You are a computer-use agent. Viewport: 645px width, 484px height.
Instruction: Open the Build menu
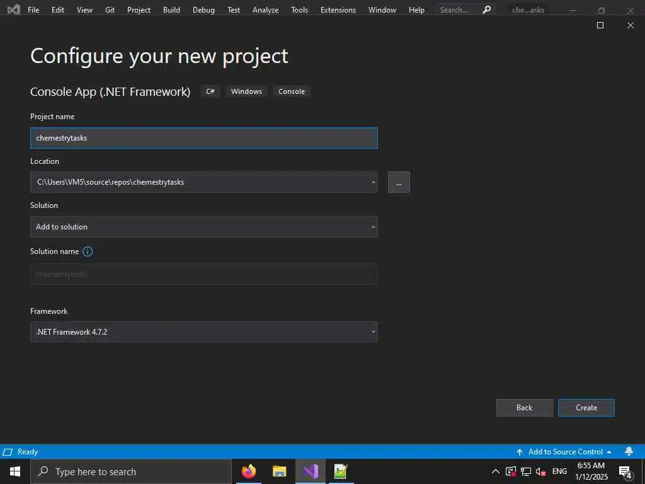[x=171, y=10]
